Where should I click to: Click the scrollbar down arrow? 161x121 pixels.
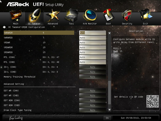[x=110, y=110]
